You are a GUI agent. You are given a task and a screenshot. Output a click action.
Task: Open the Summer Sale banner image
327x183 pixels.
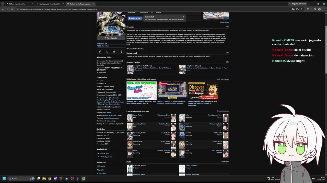tap(142, 91)
